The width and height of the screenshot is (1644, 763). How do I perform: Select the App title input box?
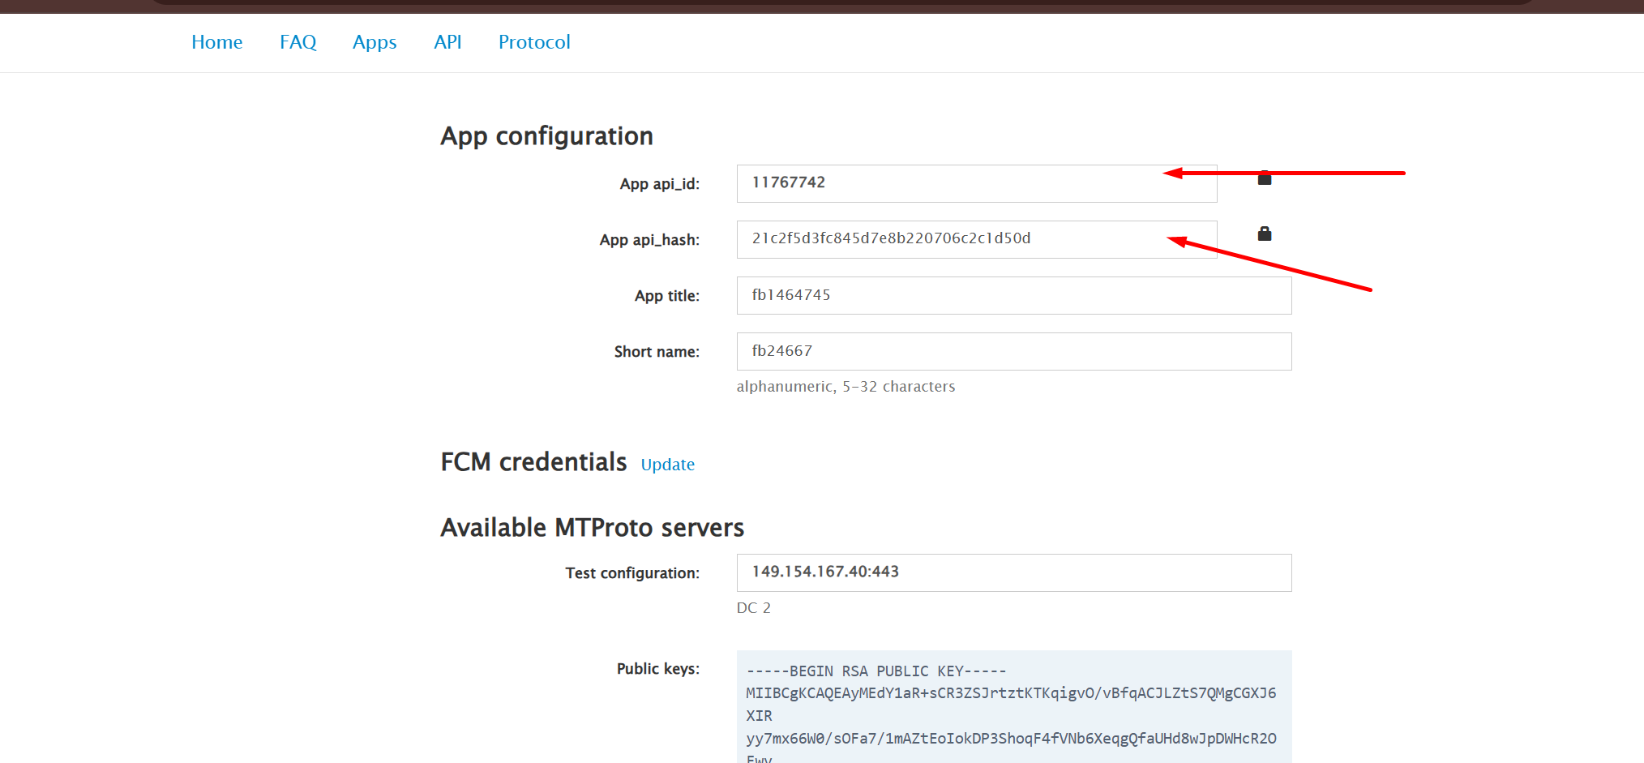point(1013,295)
